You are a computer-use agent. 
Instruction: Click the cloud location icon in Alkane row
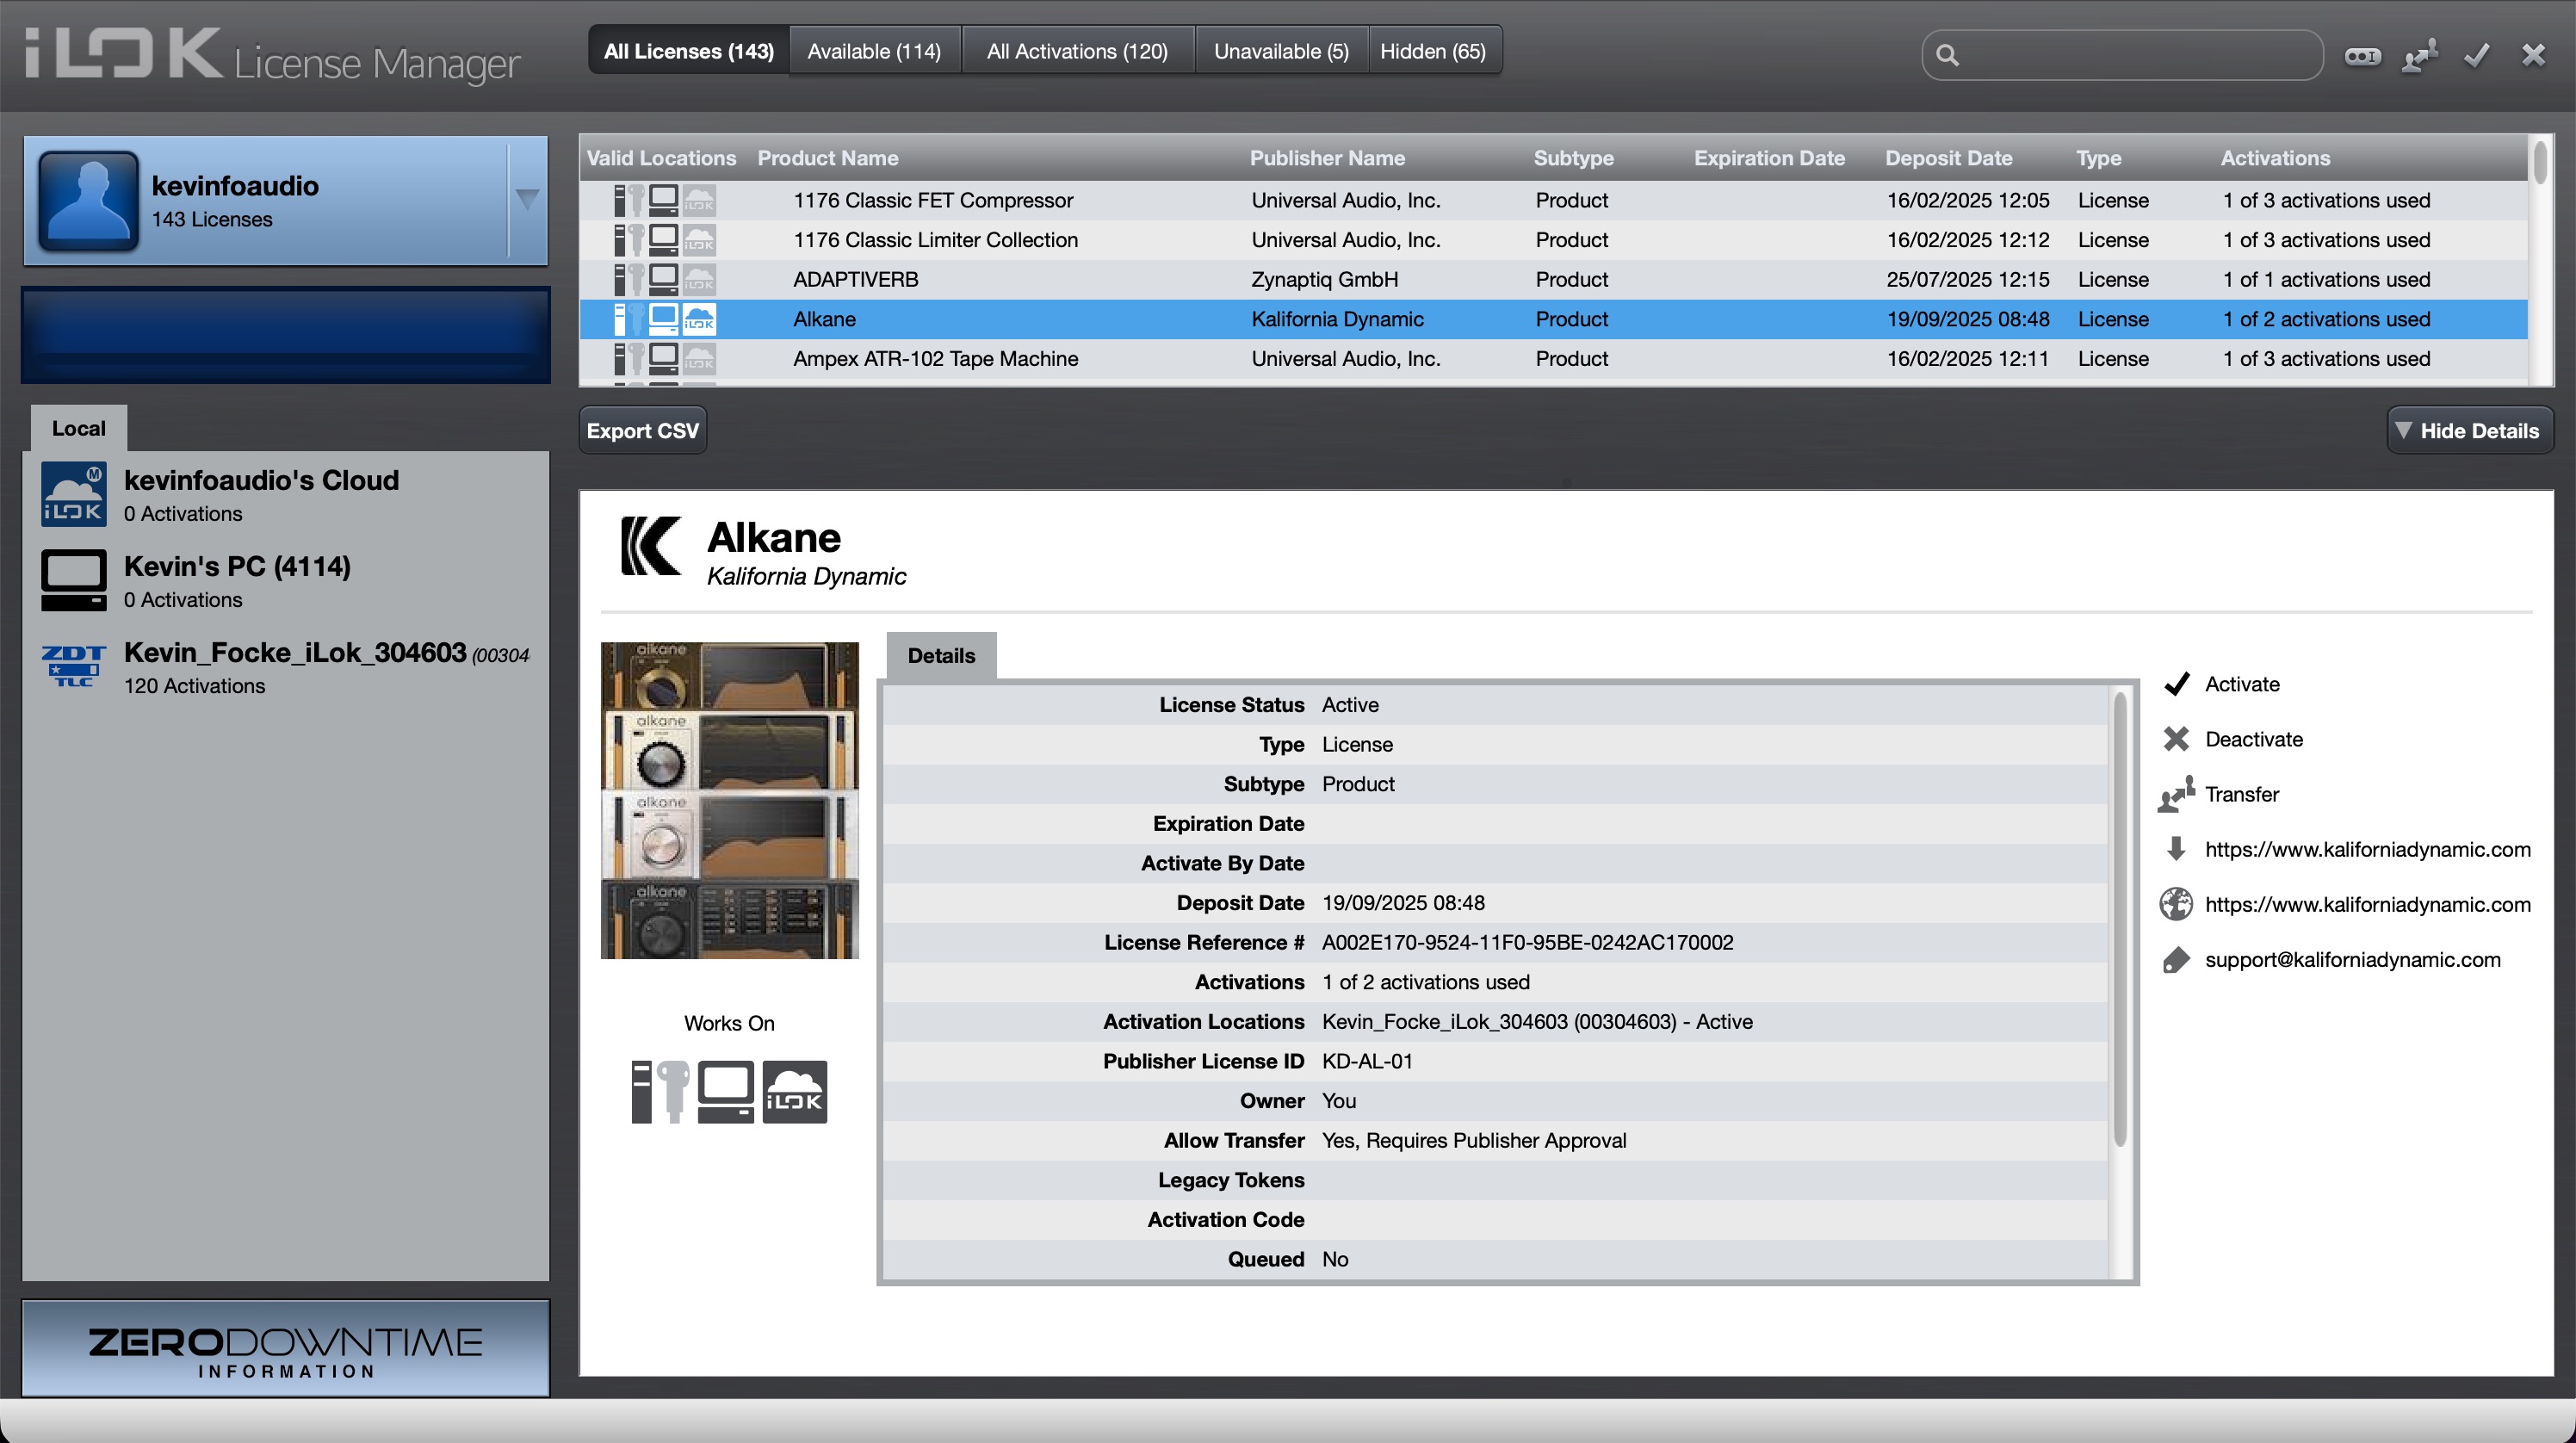coord(699,319)
